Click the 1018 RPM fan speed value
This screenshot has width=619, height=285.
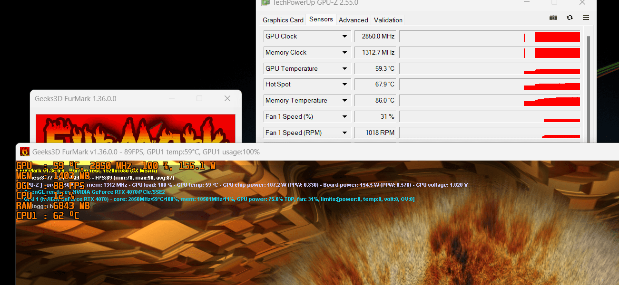376,133
